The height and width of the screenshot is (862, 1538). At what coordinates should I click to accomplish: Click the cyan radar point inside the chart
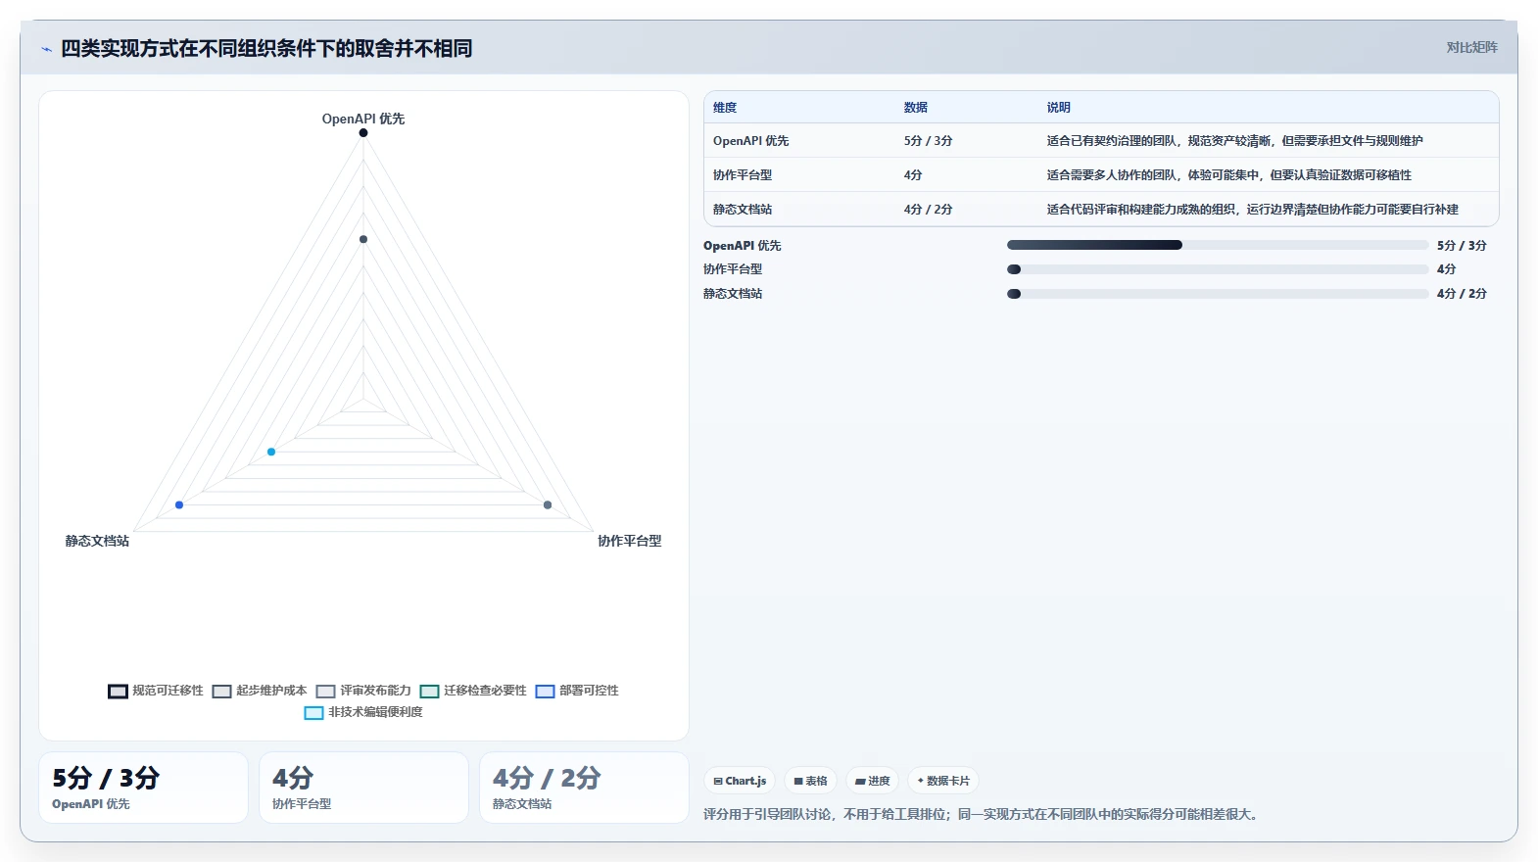click(271, 452)
